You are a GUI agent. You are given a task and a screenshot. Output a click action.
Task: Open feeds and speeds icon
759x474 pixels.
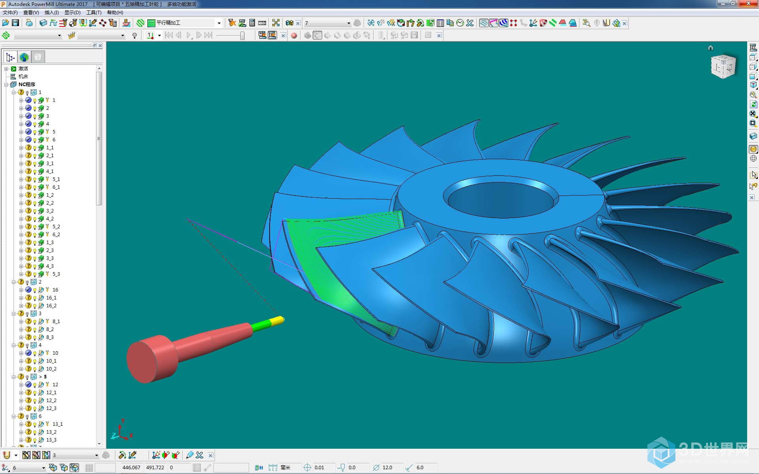click(x=53, y=23)
